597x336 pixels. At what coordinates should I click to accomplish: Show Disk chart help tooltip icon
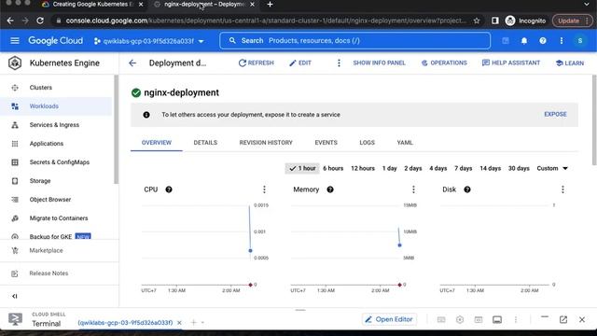click(467, 189)
